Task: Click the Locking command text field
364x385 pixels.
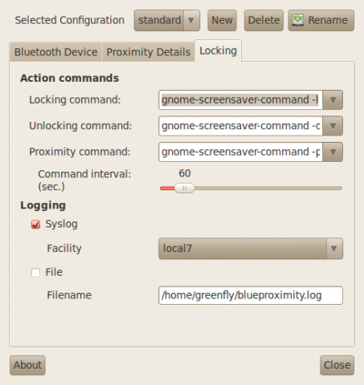Action: coord(240,100)
